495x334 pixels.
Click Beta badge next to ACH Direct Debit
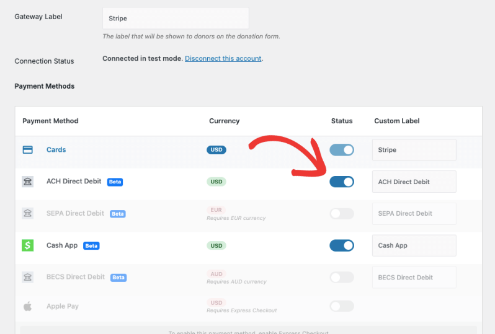115,182
